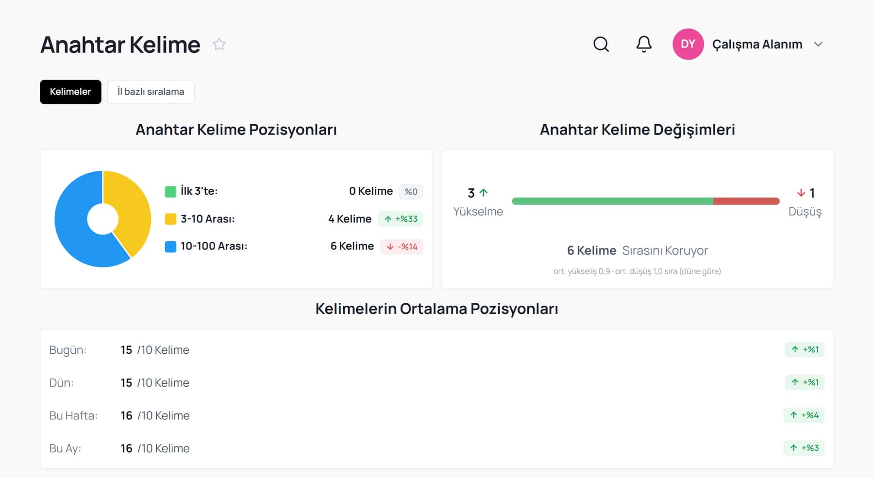Screen dimensions: 874x478
Task: Click the red down arrow beside 1
Action: pyautogui.click(x=801, y=193)
